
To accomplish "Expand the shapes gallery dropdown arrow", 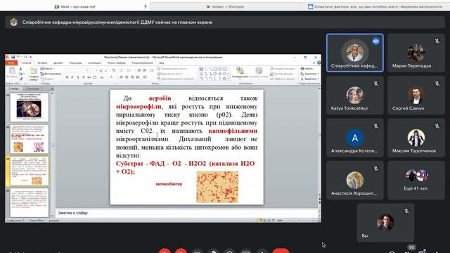I will [x=229, y=79].
